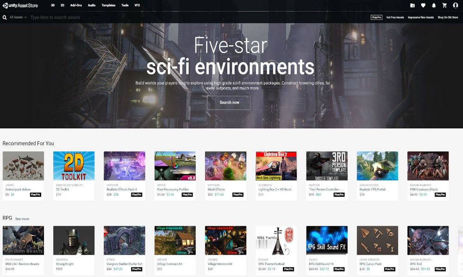Click the Unity Asset Store logo

21,5
